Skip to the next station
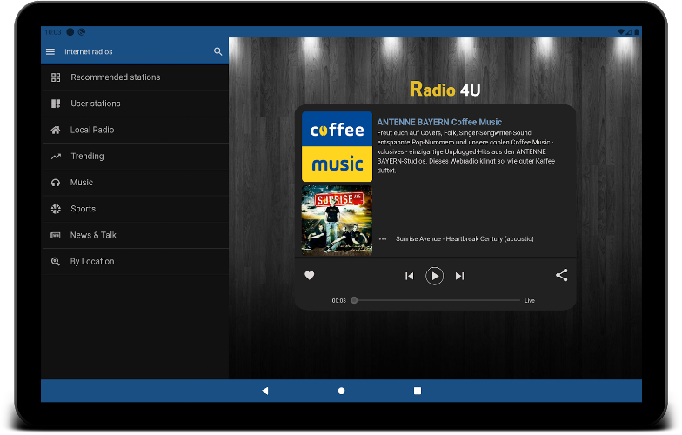Image resolution: width=682 pixels, height=435 pixels. [x=459, y=277]
